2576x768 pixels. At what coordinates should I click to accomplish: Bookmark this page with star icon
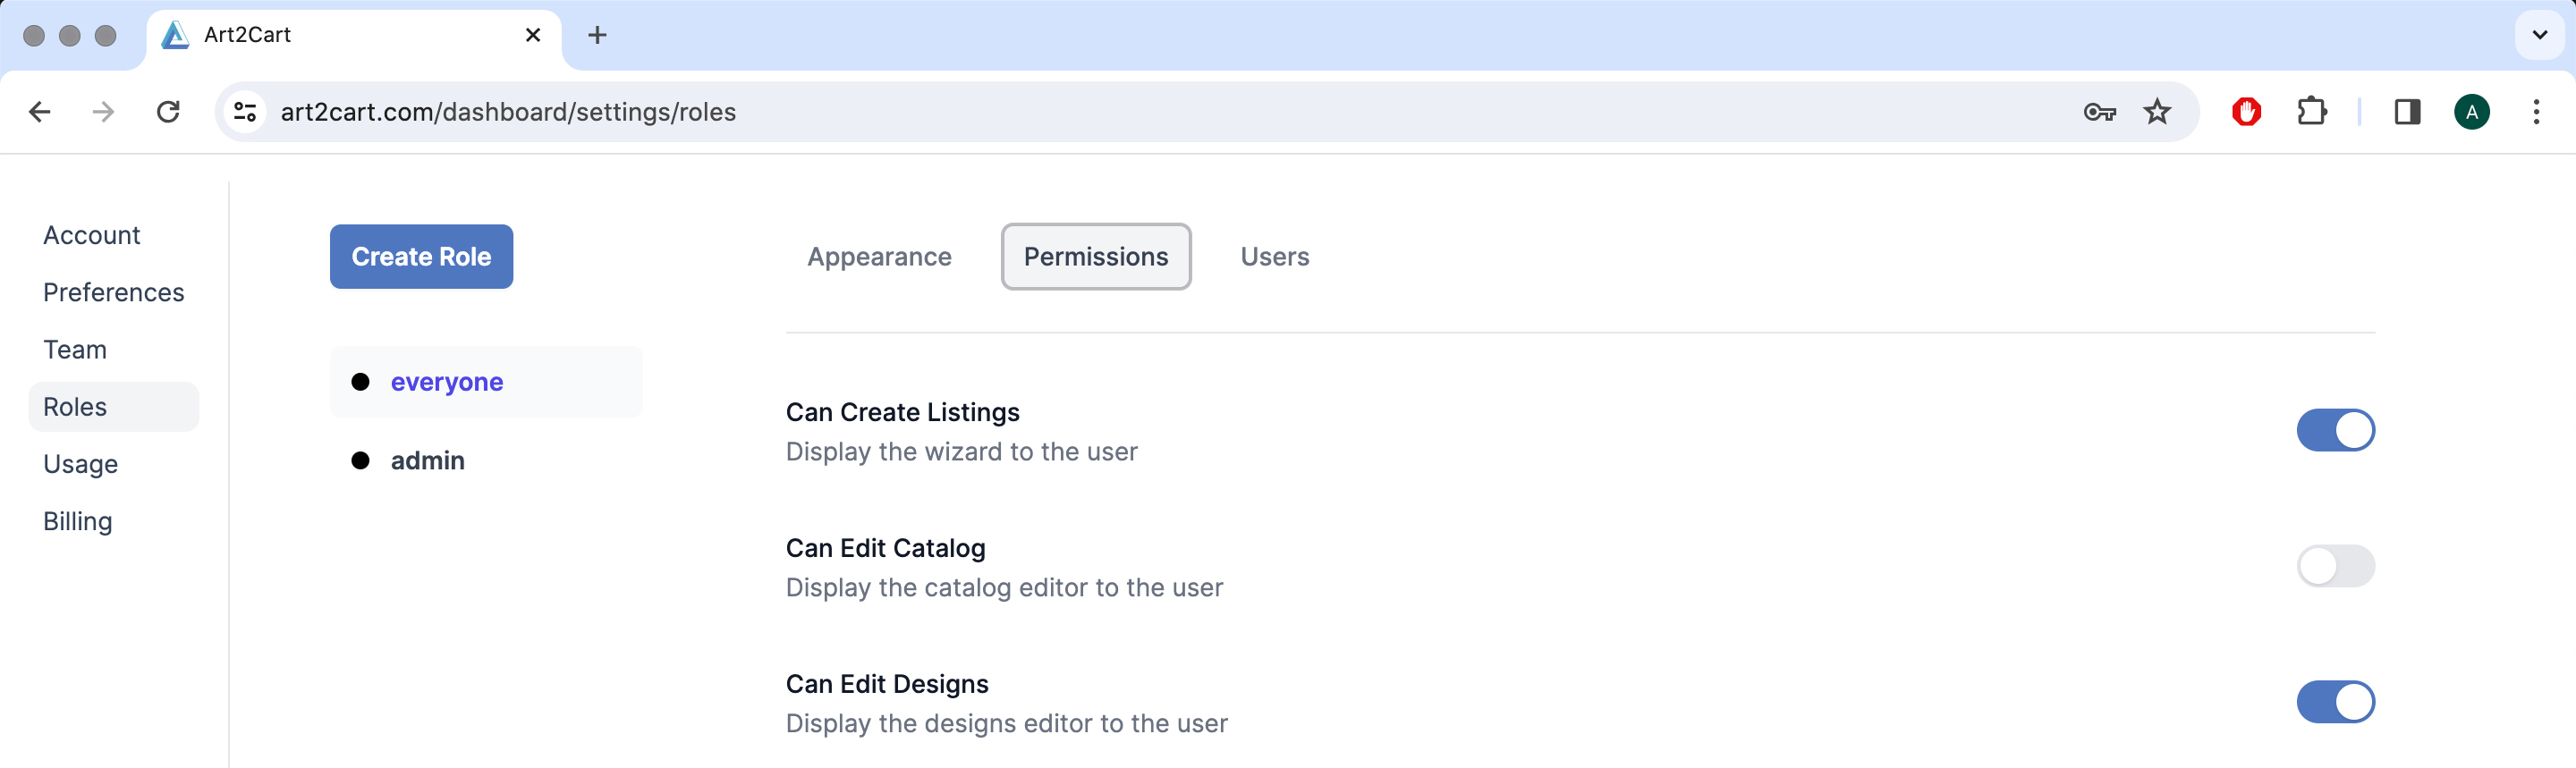coord(2157,112)
